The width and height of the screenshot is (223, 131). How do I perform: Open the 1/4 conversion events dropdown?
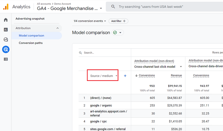coord(90,21)
